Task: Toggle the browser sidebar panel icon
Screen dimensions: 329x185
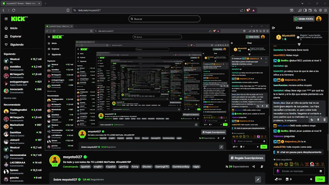Action: click(305, 10)
